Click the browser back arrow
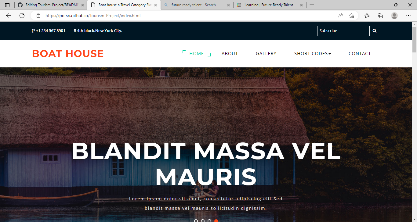 click(x=9, y=16)
